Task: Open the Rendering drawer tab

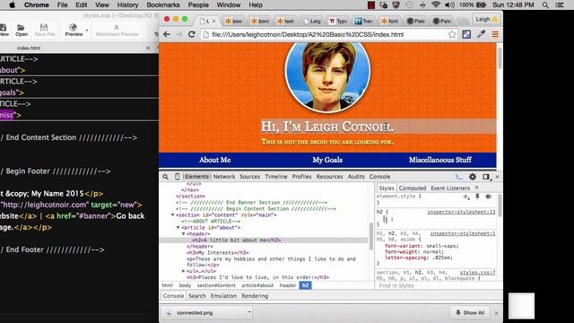Action: click(255, 295)
